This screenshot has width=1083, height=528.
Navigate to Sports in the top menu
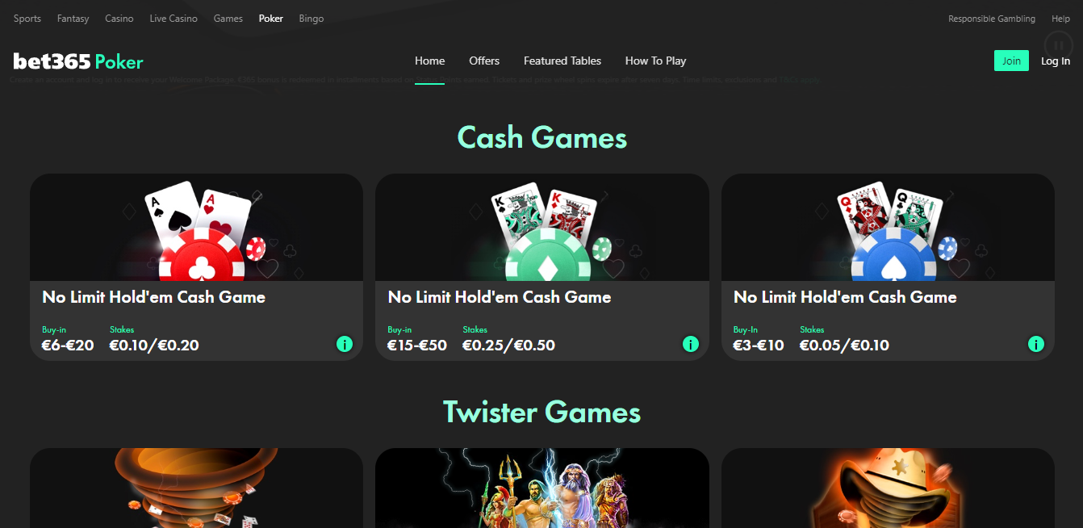coord(27,19)
